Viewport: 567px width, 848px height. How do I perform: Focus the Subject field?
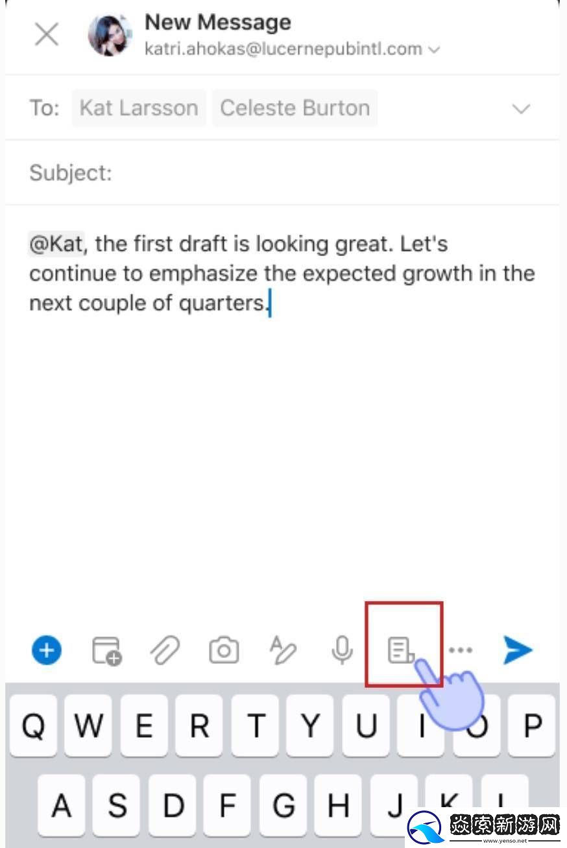click(283, 172)
